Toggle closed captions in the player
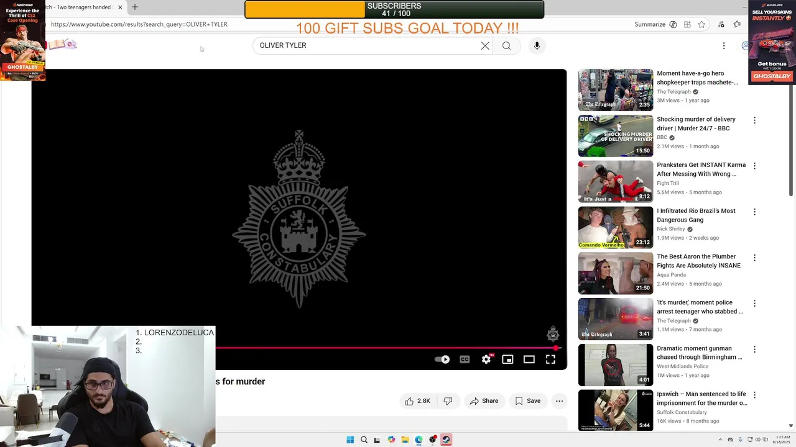Image resolution: width=796 pixels, height=447 pixels. (465, 359)
